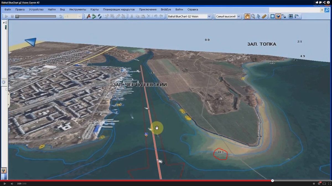The width and height of the screenshot is (332, 186).
Task: Switch to 2D map view
Action: coord(273,17)
